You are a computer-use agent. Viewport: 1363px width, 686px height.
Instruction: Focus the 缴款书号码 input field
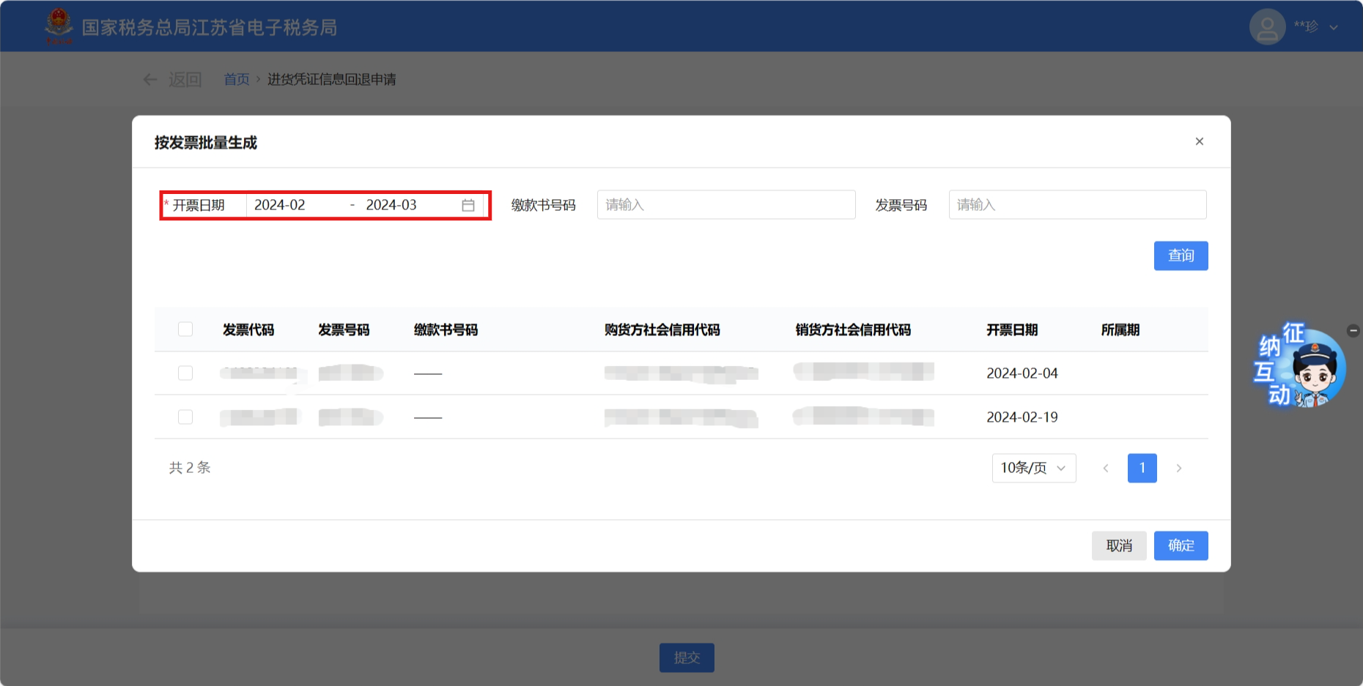(725, 205)
